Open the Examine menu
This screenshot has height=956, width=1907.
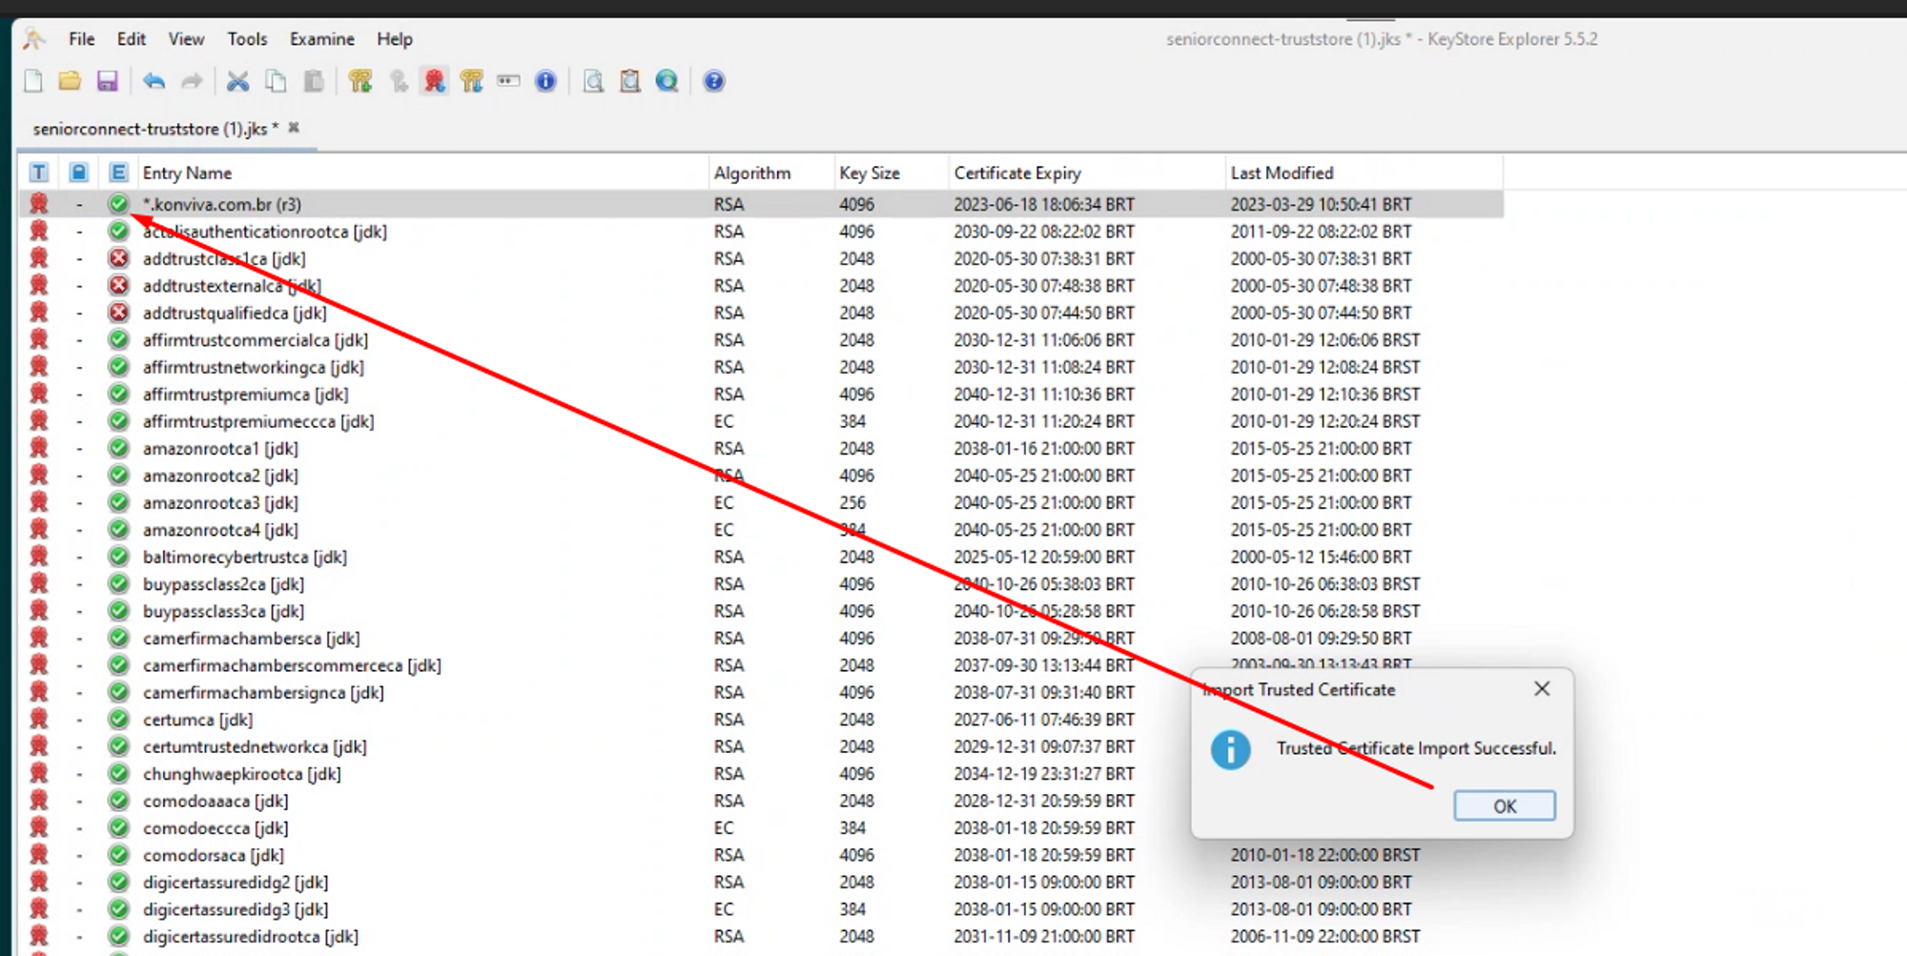[322, 39]
